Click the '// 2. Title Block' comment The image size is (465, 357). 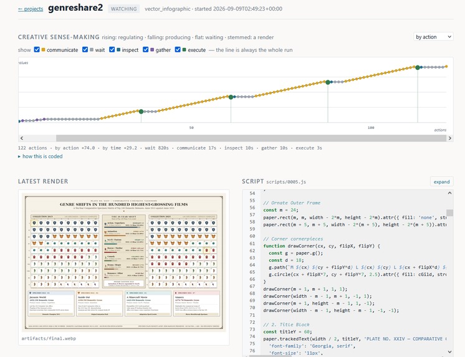tap(286, 325)
